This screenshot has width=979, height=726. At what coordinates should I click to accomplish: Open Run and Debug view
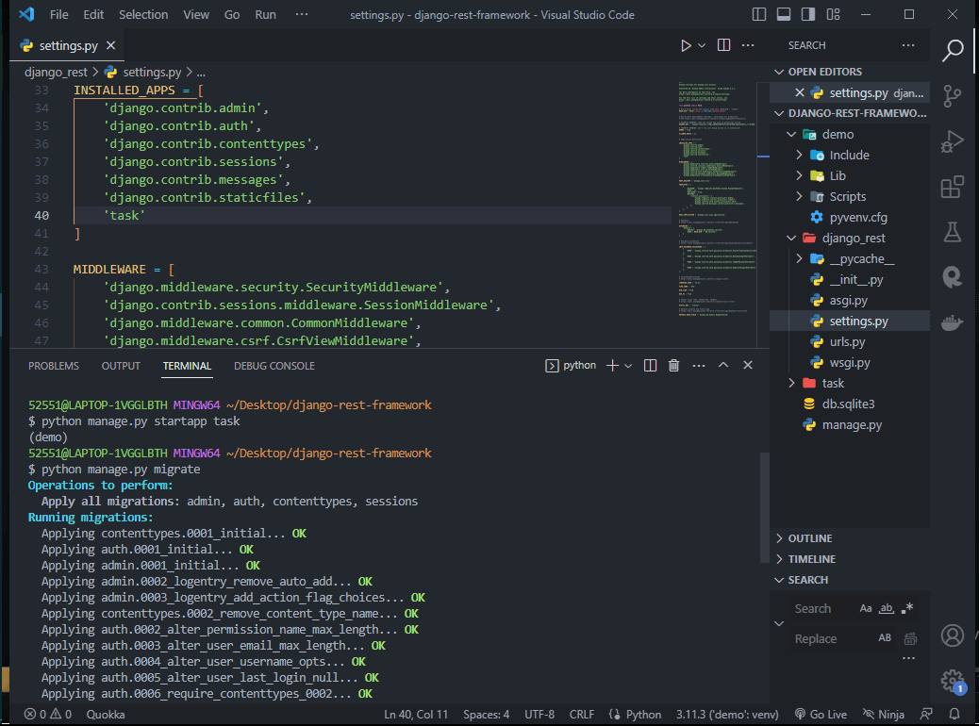click(x=953, y=141)
